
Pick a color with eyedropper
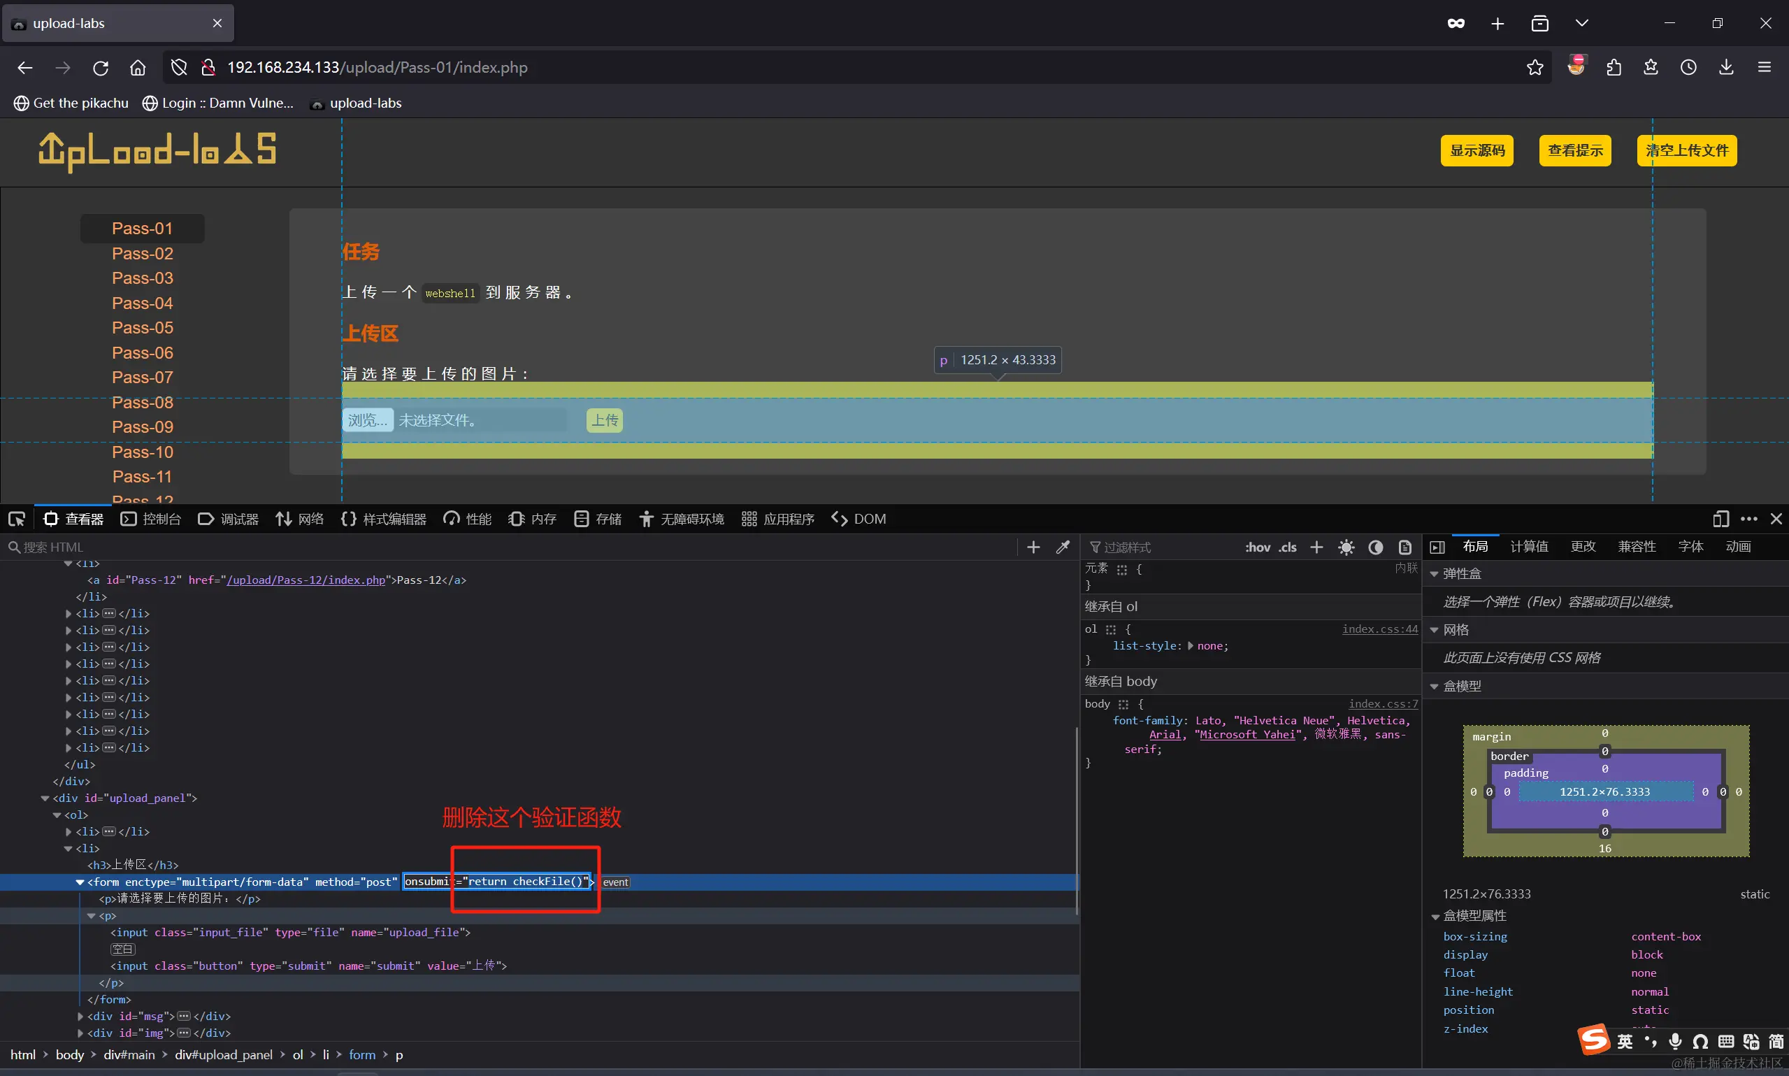(1063, 547)
